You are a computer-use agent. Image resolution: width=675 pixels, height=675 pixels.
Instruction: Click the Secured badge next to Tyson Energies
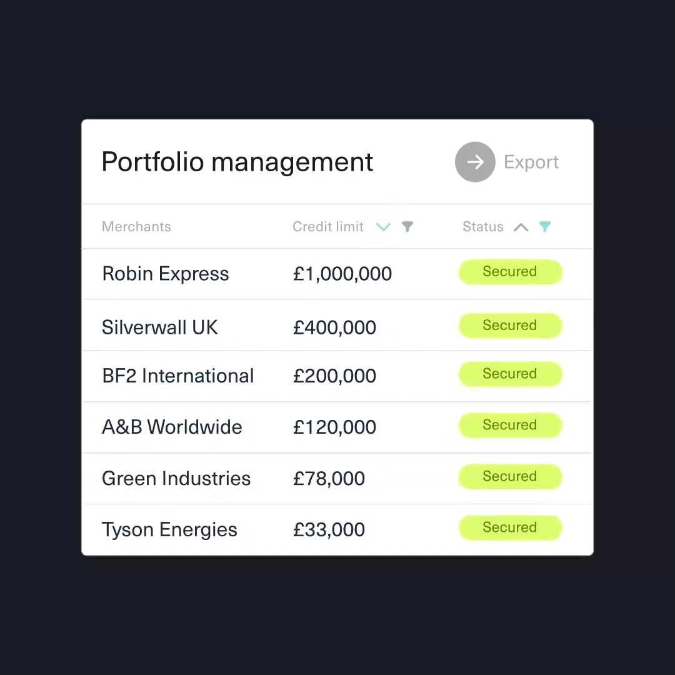click(509, 527)
